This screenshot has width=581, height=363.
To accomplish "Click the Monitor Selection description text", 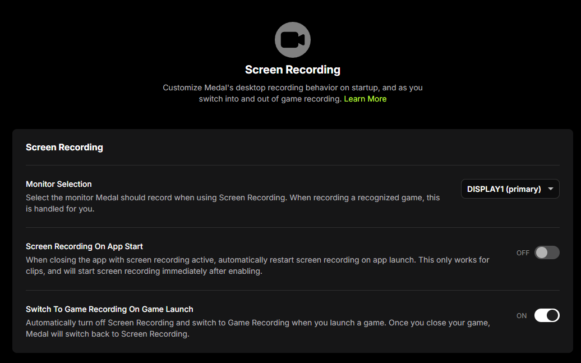I will coord(233,203).
